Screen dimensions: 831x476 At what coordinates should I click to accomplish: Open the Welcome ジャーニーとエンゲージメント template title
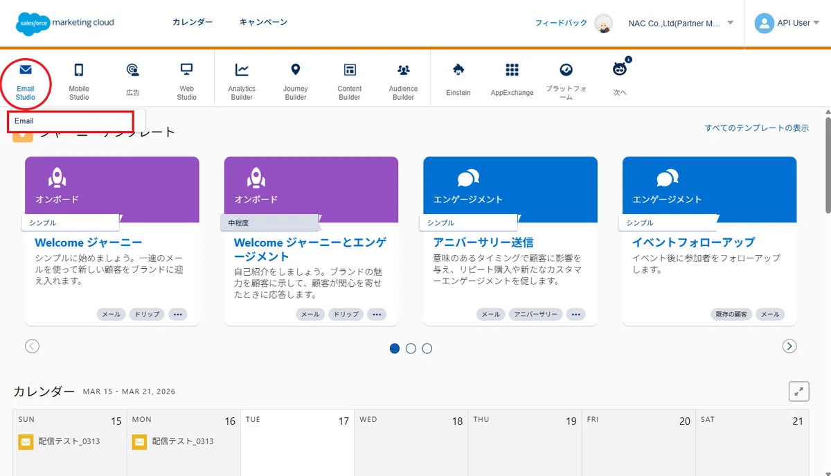310,249
